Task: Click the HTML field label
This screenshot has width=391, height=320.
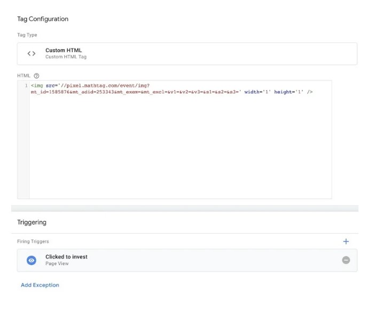Action: click(x=24, y=76)
